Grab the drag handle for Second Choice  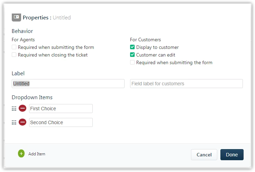click(14, 122)
